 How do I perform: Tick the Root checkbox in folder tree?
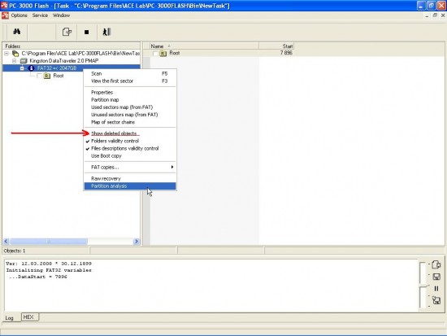click(x=39, y=76)
